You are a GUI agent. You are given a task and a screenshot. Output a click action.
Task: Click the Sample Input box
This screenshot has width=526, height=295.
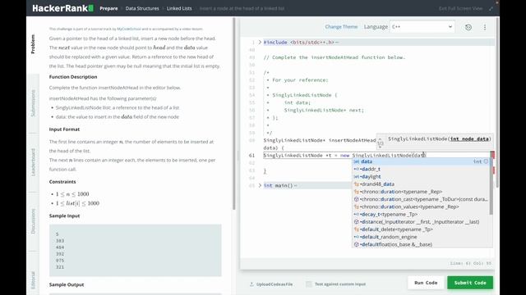point(135,251)
